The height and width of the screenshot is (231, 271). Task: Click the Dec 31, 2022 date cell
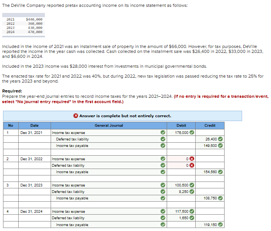[35, 159]
